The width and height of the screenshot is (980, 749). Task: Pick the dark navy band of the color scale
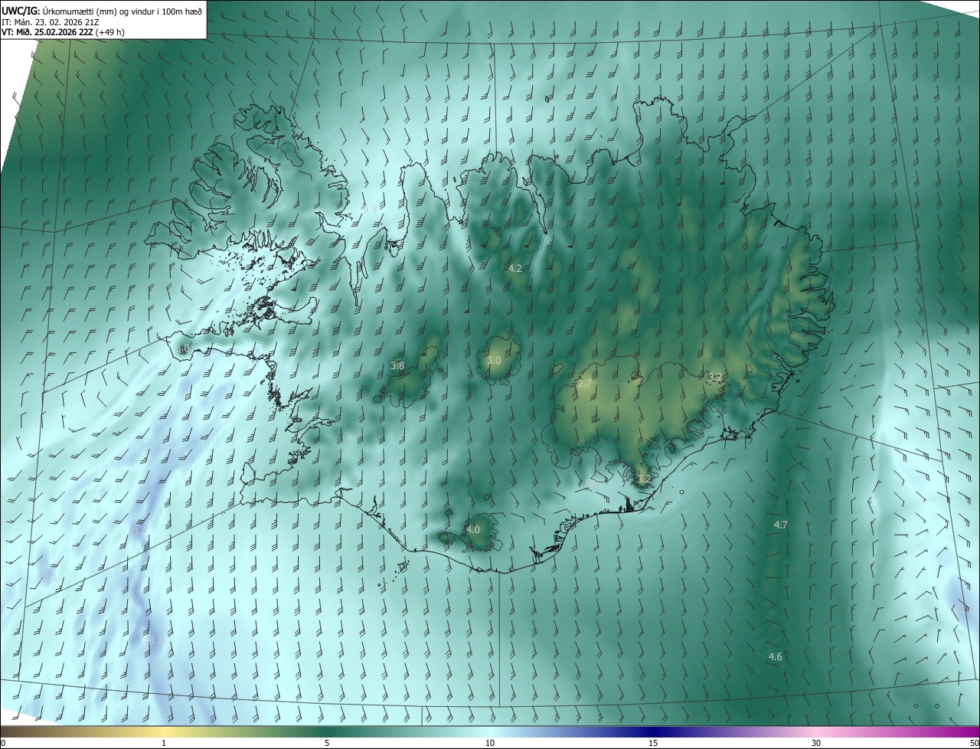coord(653,732)
